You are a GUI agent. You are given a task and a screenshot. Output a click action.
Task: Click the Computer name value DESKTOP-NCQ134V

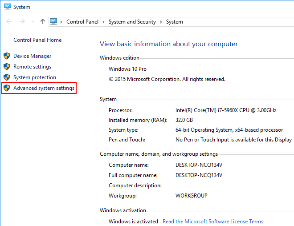coord(199,165)
